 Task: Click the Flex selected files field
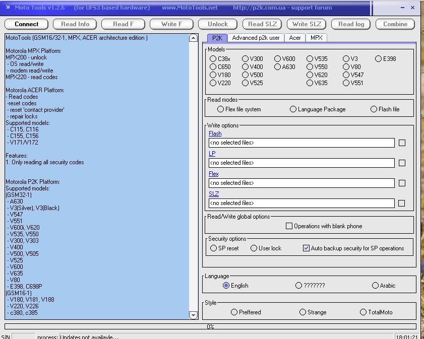(x=301, y=183)
